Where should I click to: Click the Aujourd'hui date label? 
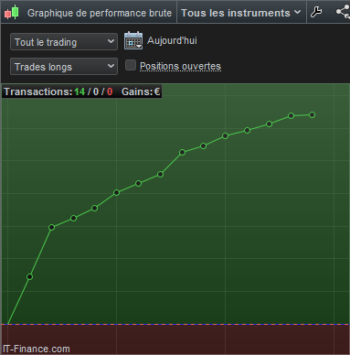click(172, 40)
